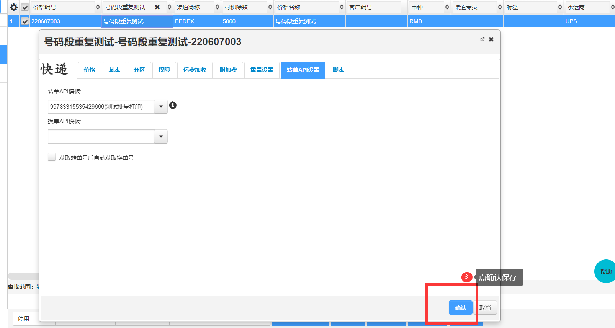Click the gear settings icon in table header
The width and height of the screenshot is (615, 328).
pyautogui.click(x=14, y=7)
